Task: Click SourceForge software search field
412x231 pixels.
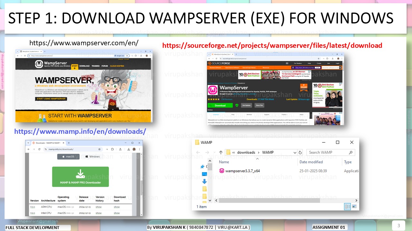Action: pyautogui.click(x=331, y=68)
